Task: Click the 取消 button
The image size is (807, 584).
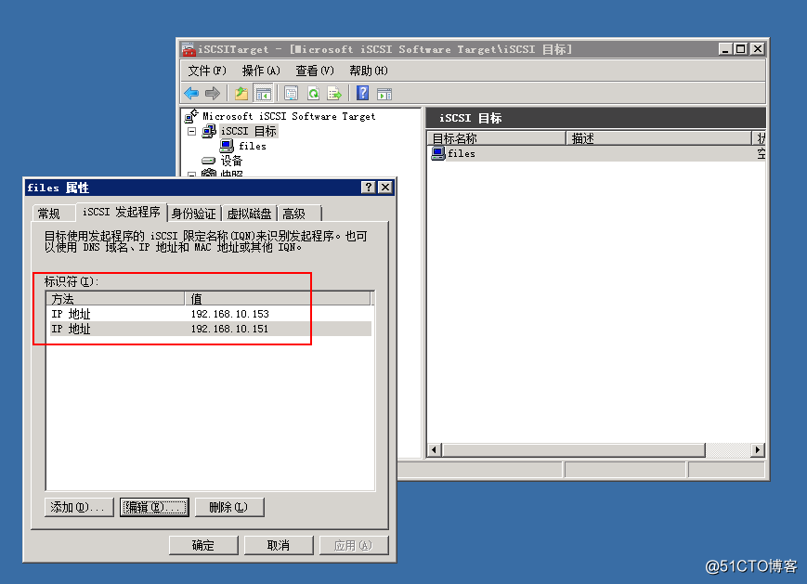Action: pos(279,545)
